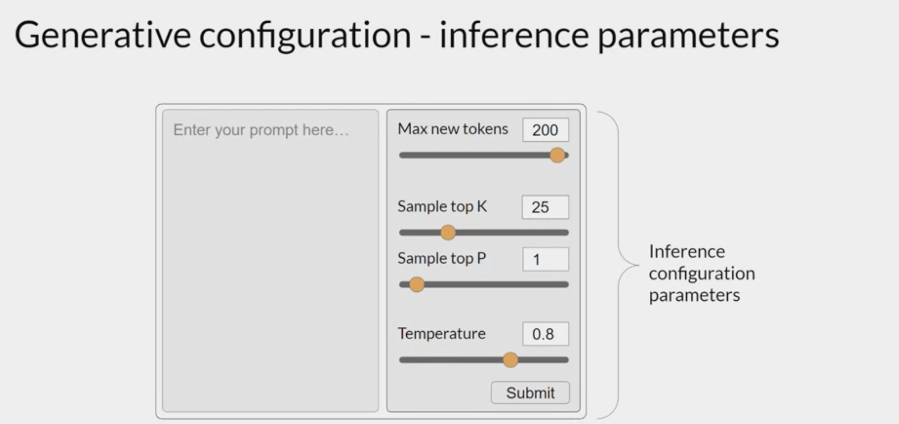This screenshot has height=424, width=899.
Task: Click the Temperature value field showing 0.8
Action: (545, 334)
